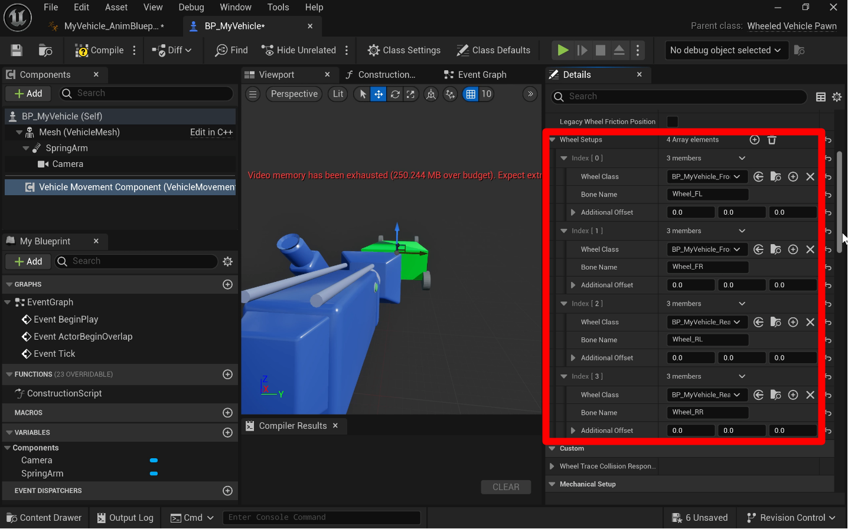Image resolution: width=848 pixels, height=529 pixels.
Task: Choose the Translate tool in viewport toolbar
Action: [379, 94]
